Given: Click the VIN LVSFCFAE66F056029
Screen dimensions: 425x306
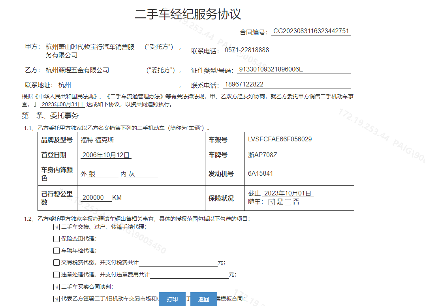Looking at the screenshot, I should [x=280, y=139].
